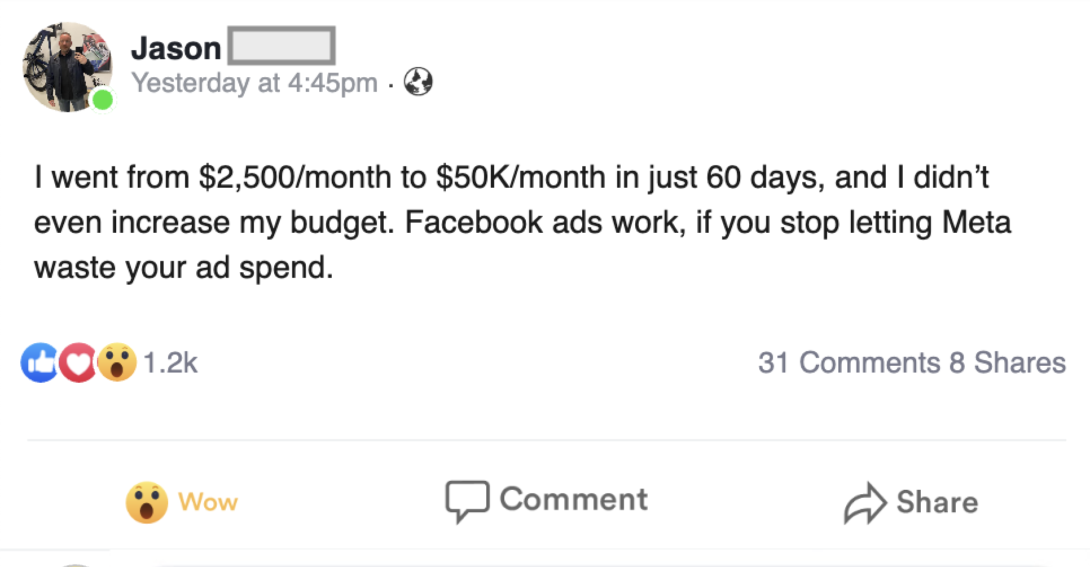Open the post timestamp Yesterday at 4:45pm
1090x567 pixels.
pyautogui.click(x=254, y=83)
